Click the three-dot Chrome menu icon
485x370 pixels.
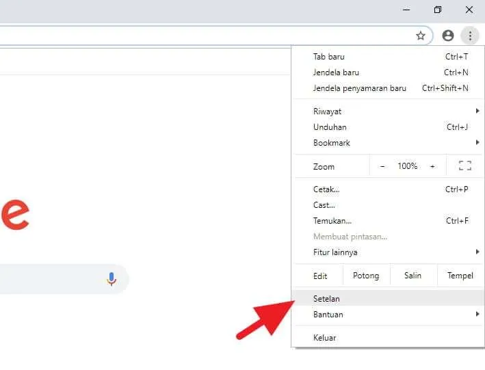click(x=470, y=36)
